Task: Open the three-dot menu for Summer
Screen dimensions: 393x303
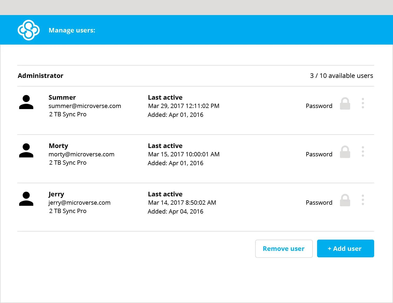Action: point(363,103)
